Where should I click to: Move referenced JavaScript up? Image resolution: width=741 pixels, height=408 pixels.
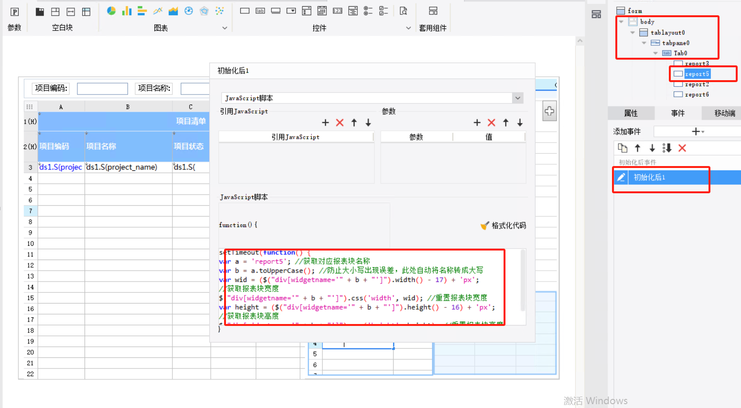click(x=354, y=123)
